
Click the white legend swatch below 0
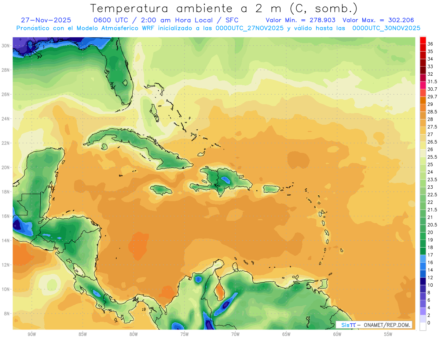423,327
